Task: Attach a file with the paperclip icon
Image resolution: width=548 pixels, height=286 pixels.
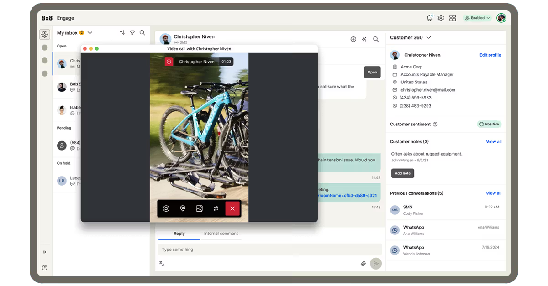Action: tap(364, 263)
